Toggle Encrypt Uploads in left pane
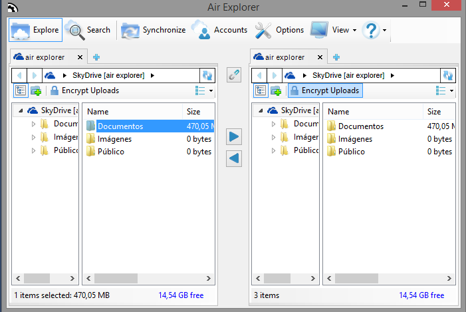 (84, 90)
